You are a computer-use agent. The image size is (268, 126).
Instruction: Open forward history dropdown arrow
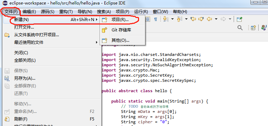230,19
